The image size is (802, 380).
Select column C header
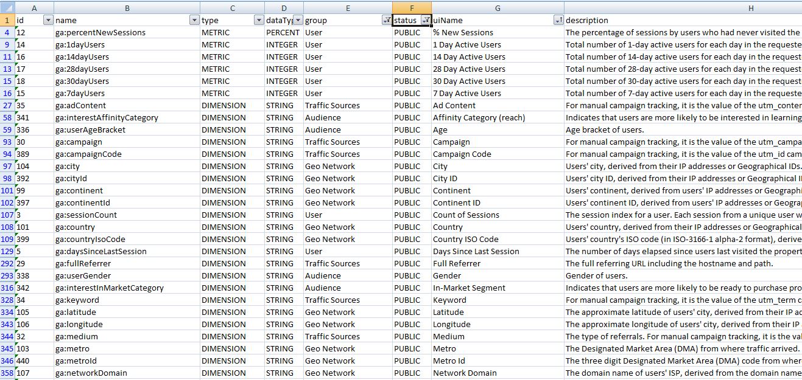click(x=232, y=7)
